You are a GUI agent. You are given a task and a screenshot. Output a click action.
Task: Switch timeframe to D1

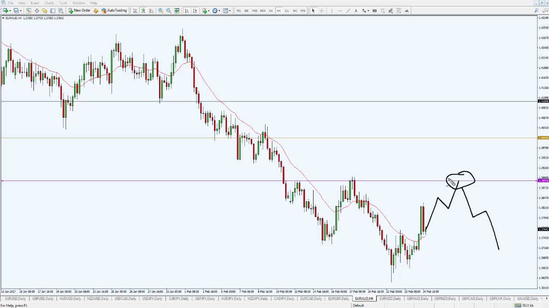click(x=287, y=11)
